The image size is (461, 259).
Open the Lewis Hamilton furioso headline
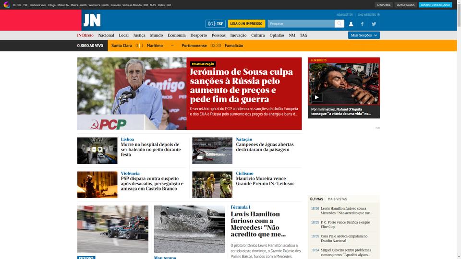tap(258, 224)
